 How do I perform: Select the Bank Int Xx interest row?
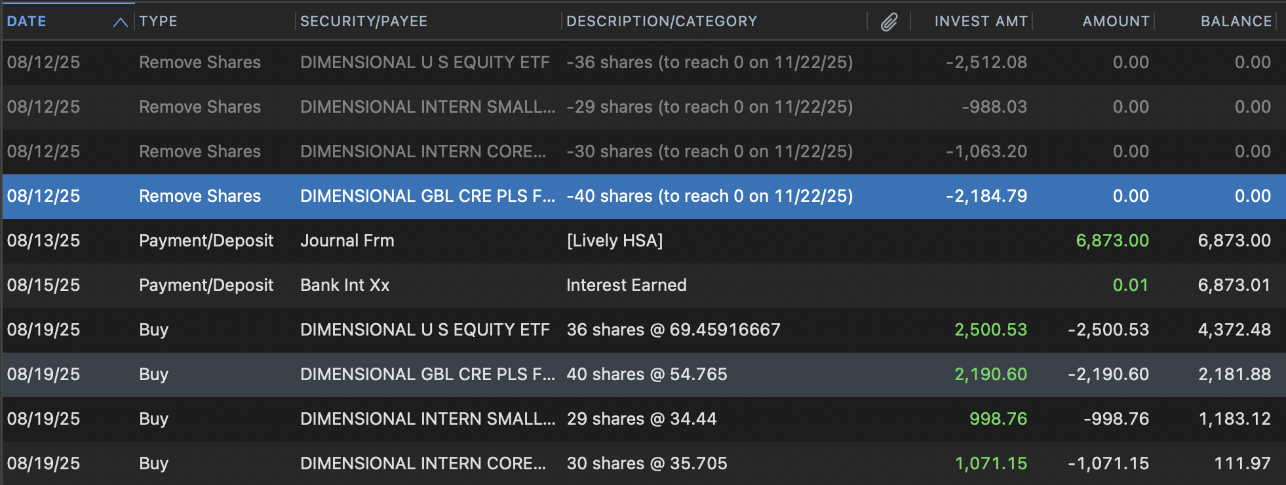coord(643,285)
